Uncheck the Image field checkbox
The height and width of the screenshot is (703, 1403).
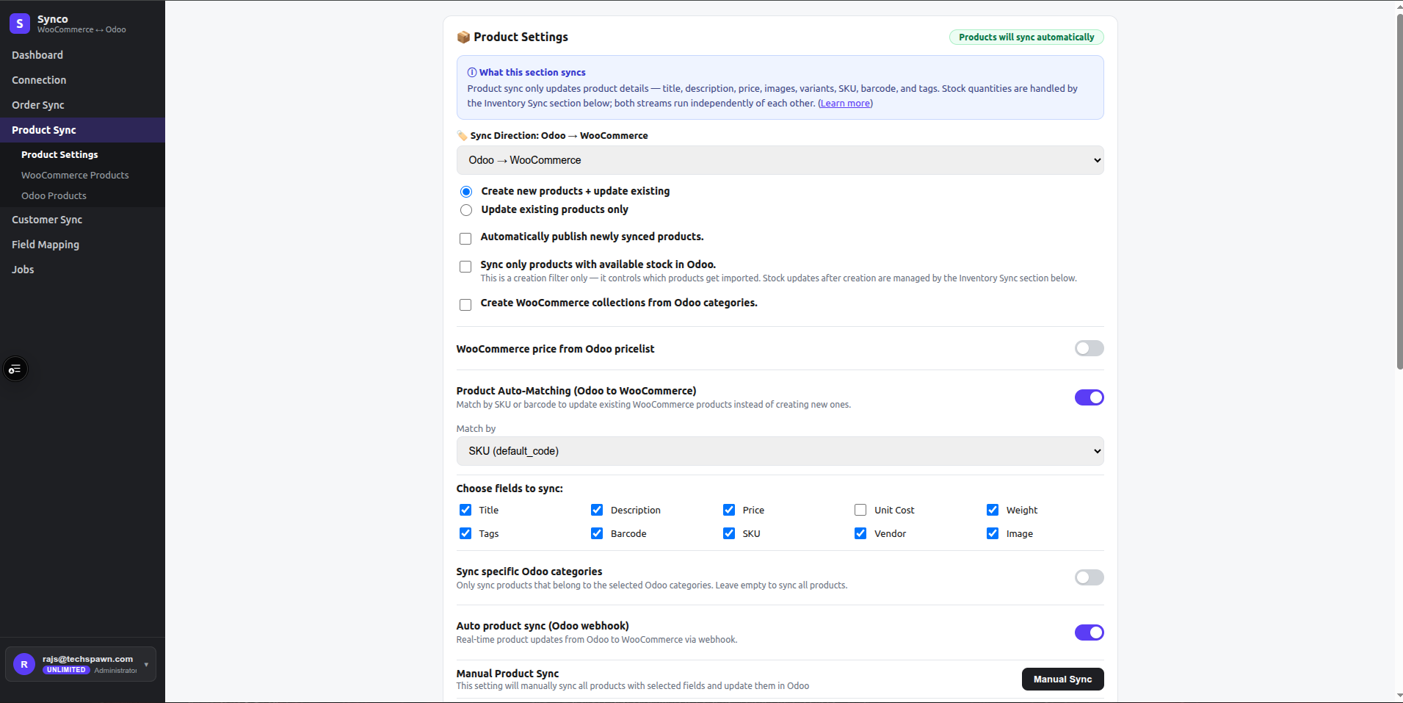click(x=993, y=533)
